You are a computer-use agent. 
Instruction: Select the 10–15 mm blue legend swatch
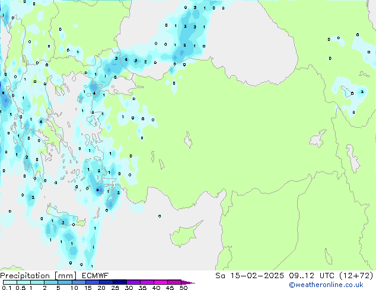(78, 282)
